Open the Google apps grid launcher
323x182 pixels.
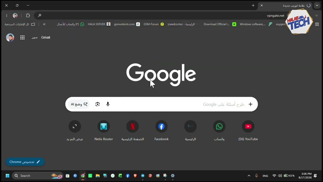click(x=22, y=37)
